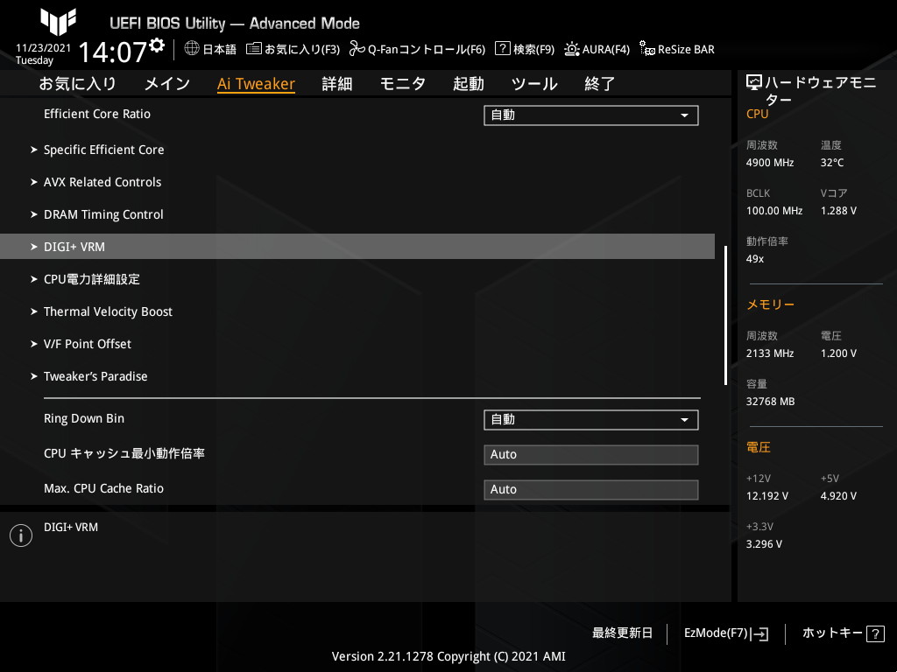Click the 14:07 clock display

click(113, 52)
